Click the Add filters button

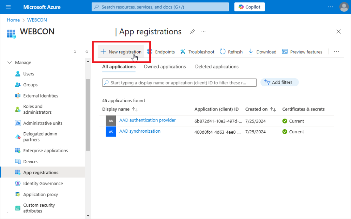279,82
